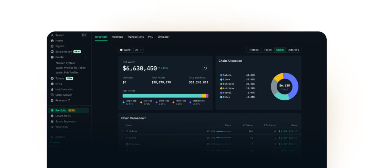Open Home via its house icon
Image resolution: width=374 pixels, height=168 pixels.
pyautogui.click(x=52, y=41)
